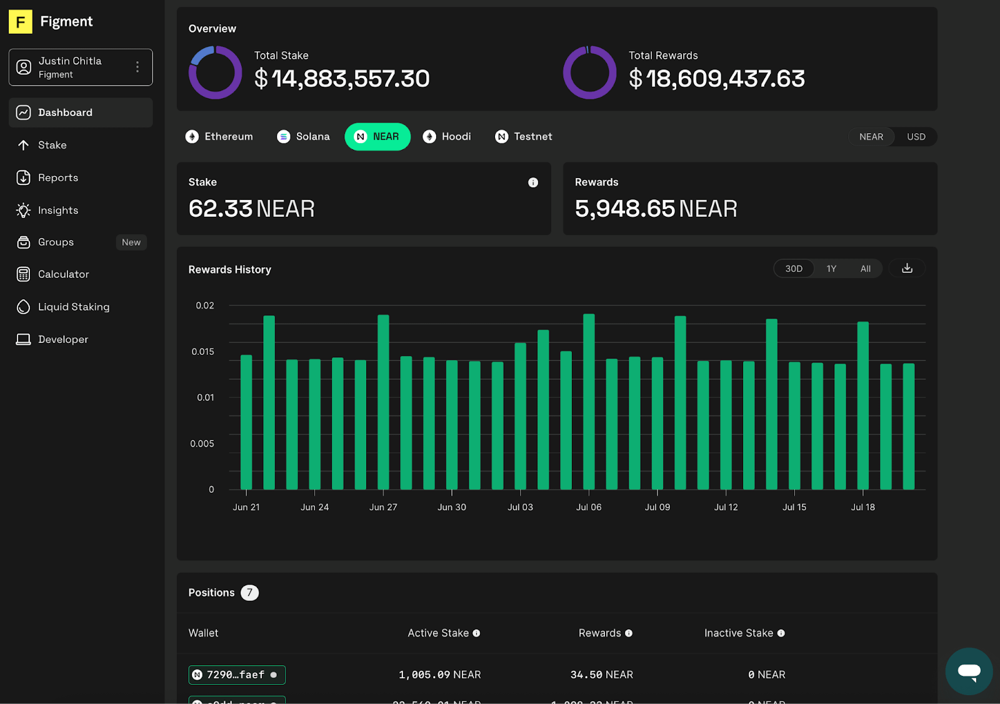
Task: Click the 1,005.09 NEAR active stake value
Action: click(440, 675)
